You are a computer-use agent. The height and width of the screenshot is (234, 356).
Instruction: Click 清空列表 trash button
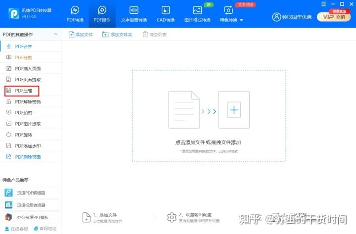click(155, 34)
